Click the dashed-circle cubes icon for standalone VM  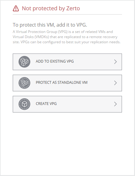click(24, 83)
